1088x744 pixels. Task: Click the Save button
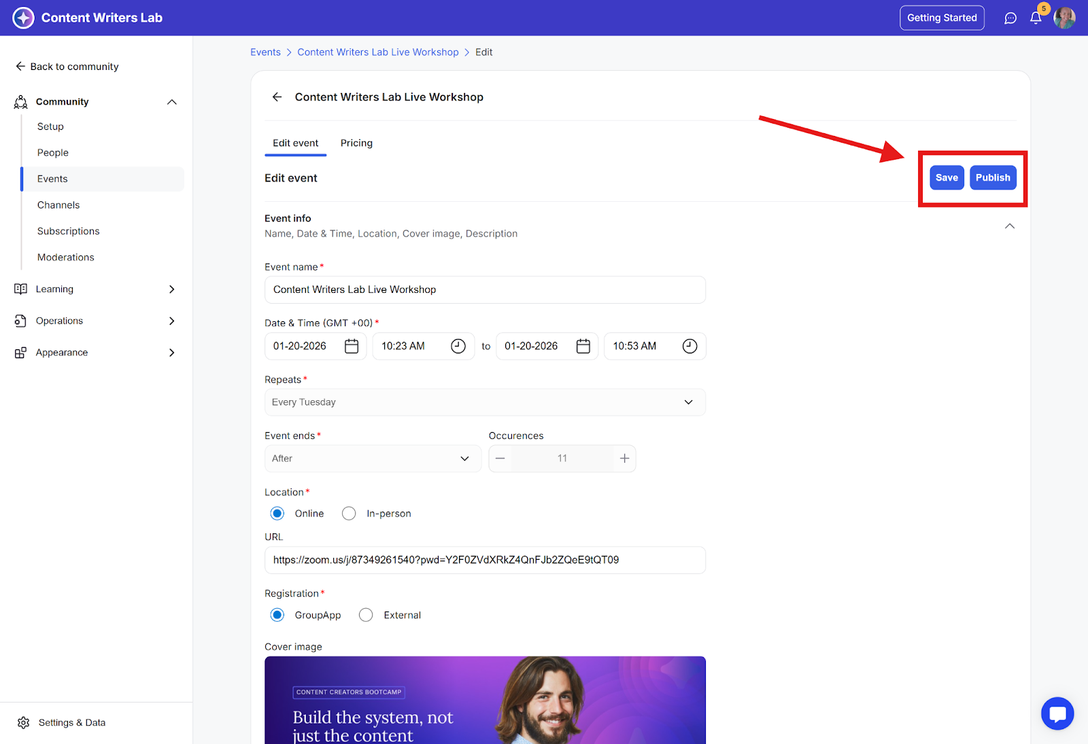pos(946,178)
